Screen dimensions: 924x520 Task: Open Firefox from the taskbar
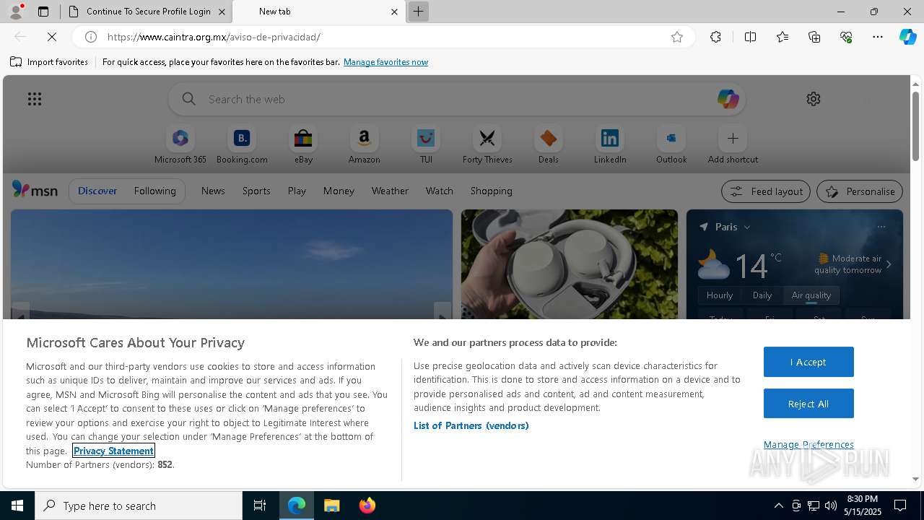coord(367,506)
